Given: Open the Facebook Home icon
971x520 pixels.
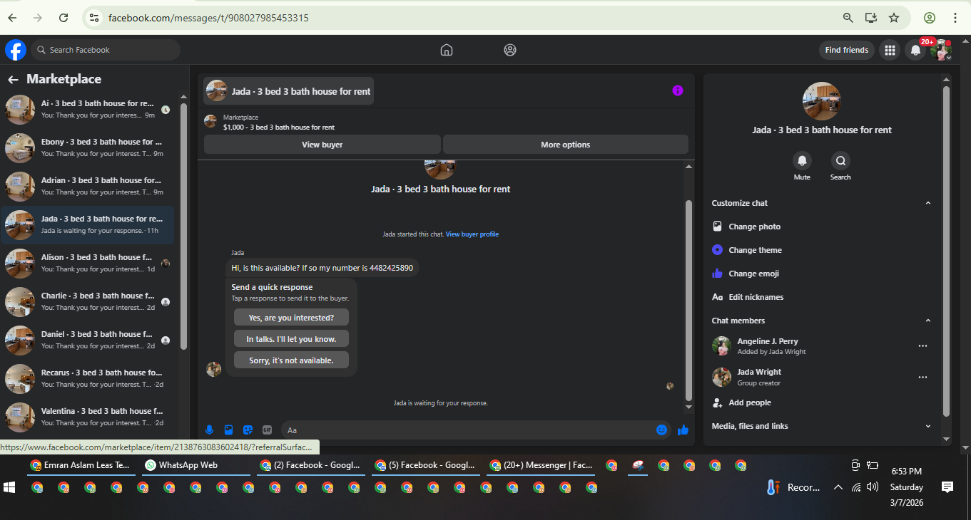Looking at the screenshot, I should (447, 50).
